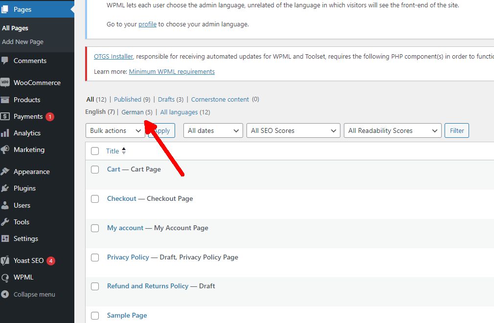This screenshot has height=323, width=494.
Task: Click the Yoast SEO notification badge
Action: click(51, 260)
